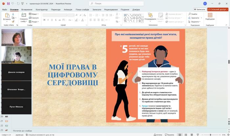
Task: Click the Find (Знайти) magnifier button
Action: click(x=193, y=14)
